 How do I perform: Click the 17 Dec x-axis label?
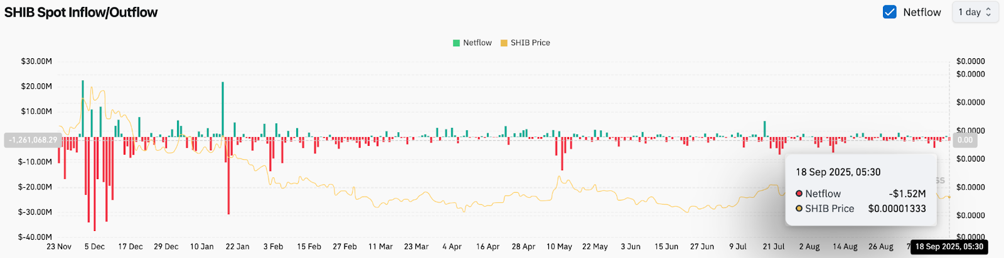pos(131,247)
